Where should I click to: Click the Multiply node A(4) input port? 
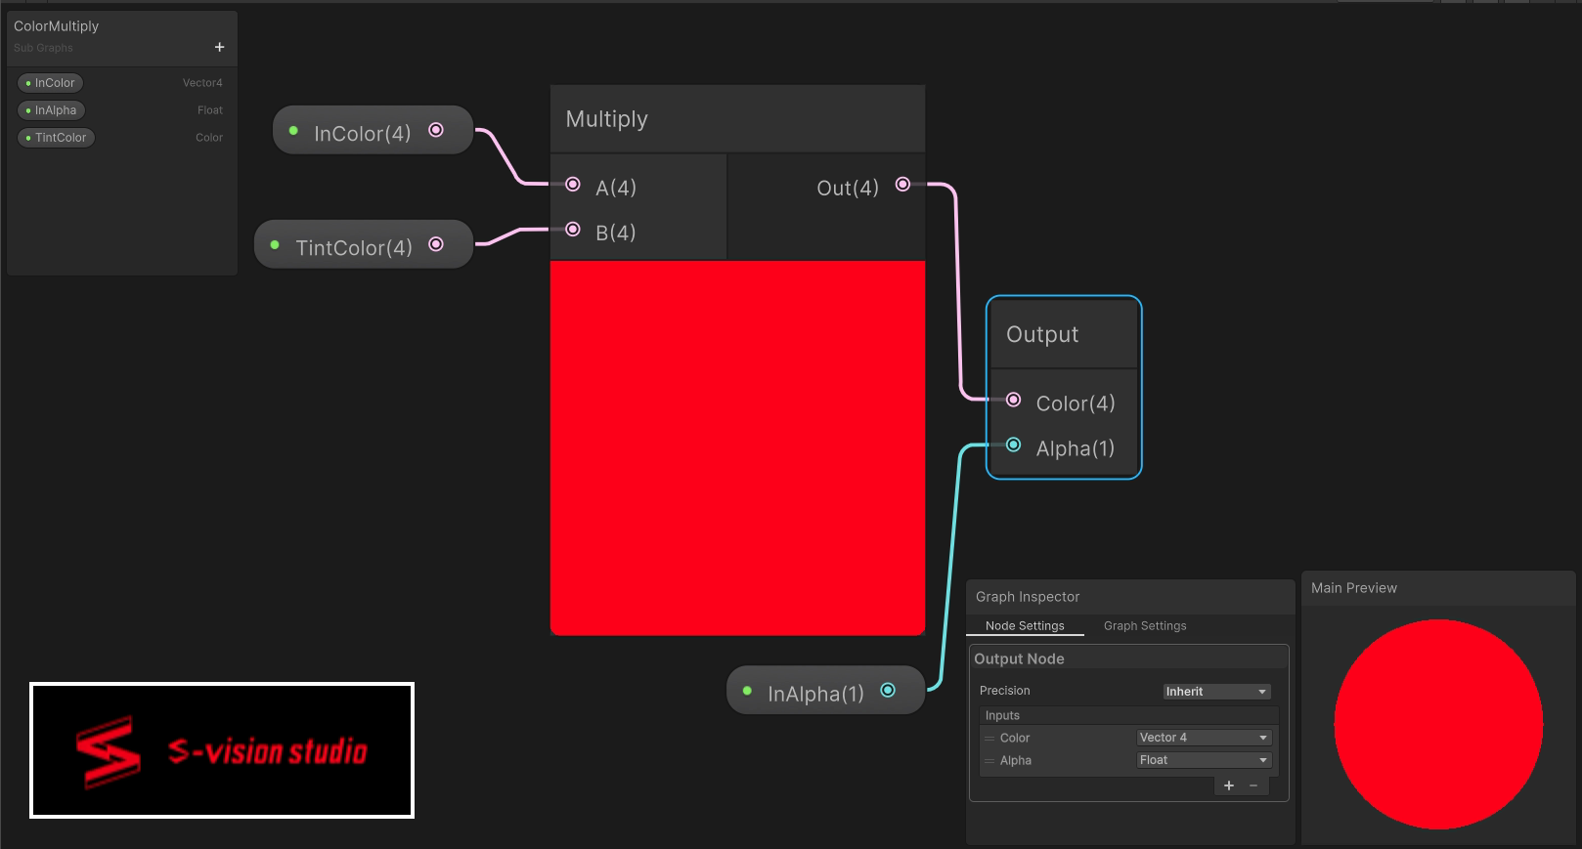click(x=573, y=184)
